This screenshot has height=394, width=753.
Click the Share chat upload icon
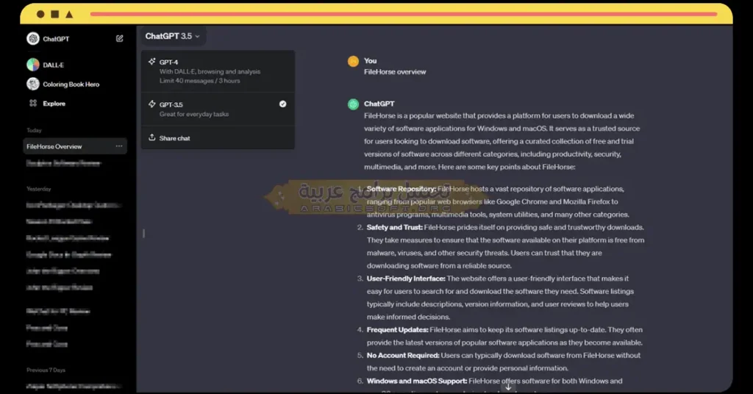tap(151, 137)
